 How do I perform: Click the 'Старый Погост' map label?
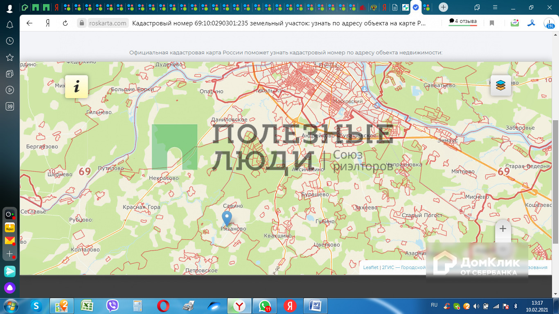click(x=422, y=215)
